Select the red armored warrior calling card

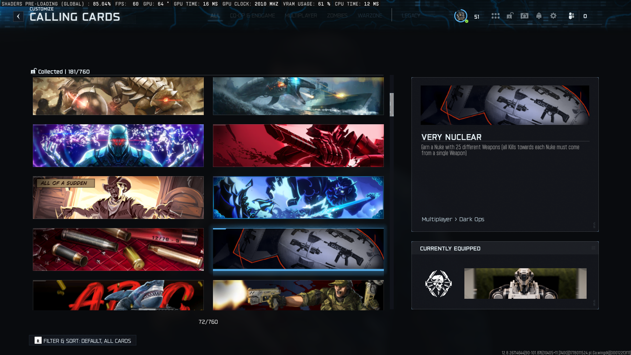(x=298, y=145)
